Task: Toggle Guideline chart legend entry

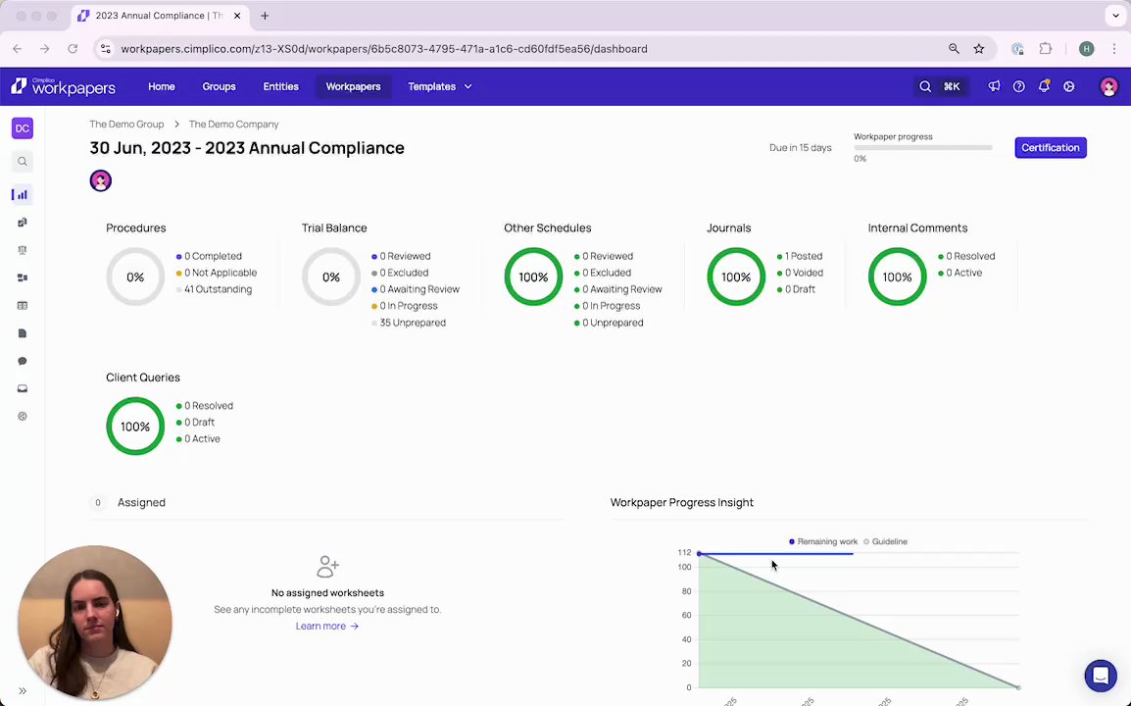Action: (885, 541)
